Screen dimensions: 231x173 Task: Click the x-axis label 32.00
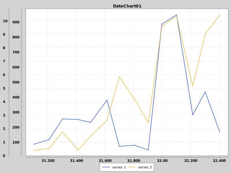coord(162,161)
